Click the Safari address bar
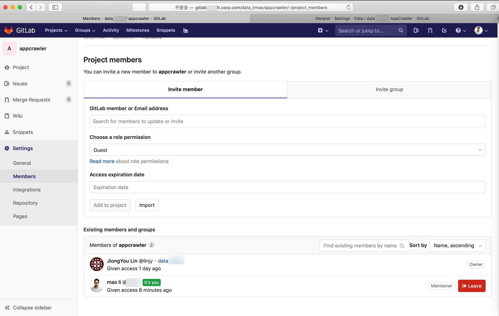Viewport: 499px width, 316px height. coord(251,7)
